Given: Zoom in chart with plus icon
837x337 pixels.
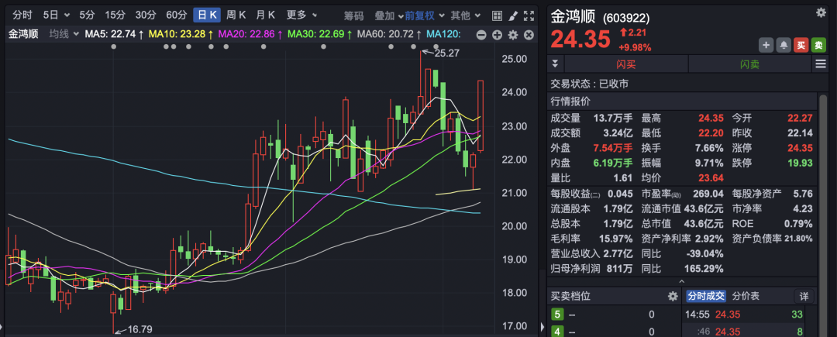Looking at the screenshot, I should click(x=496, y=34).
